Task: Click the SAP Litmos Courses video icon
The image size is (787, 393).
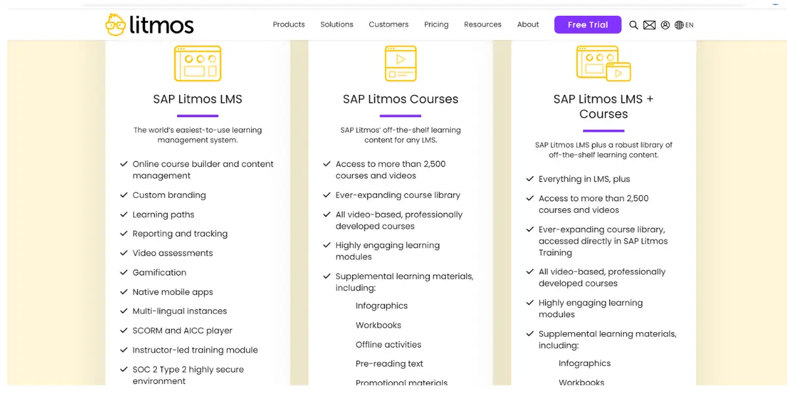Action: click(401, 64)
